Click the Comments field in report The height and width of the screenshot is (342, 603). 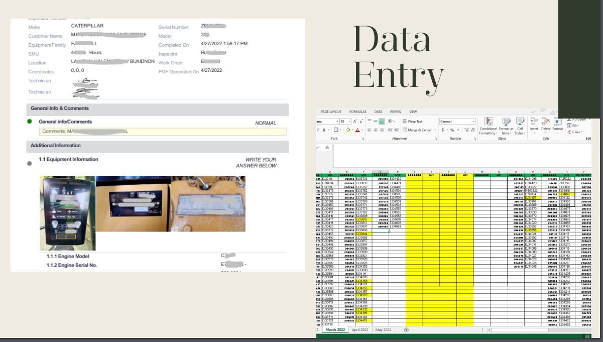coord(163,131)
